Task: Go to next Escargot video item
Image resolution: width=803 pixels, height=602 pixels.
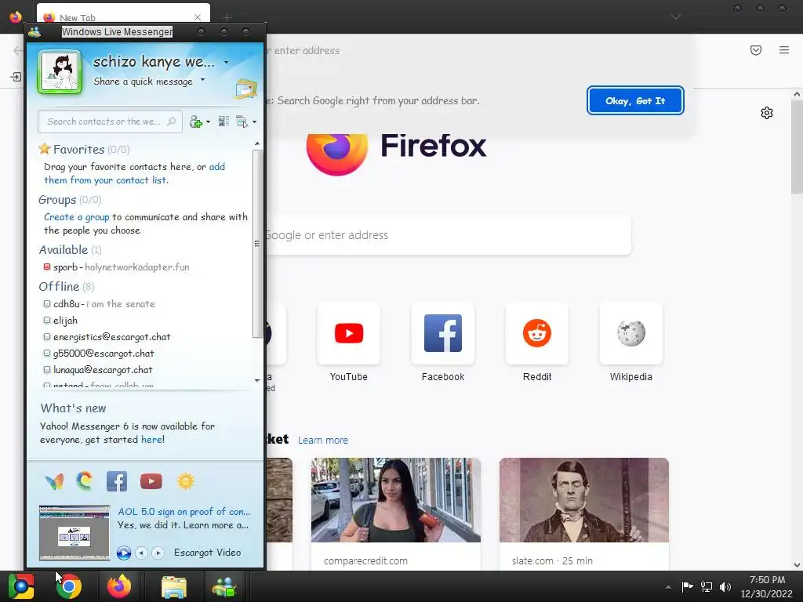Action: (x=158, y=553)
